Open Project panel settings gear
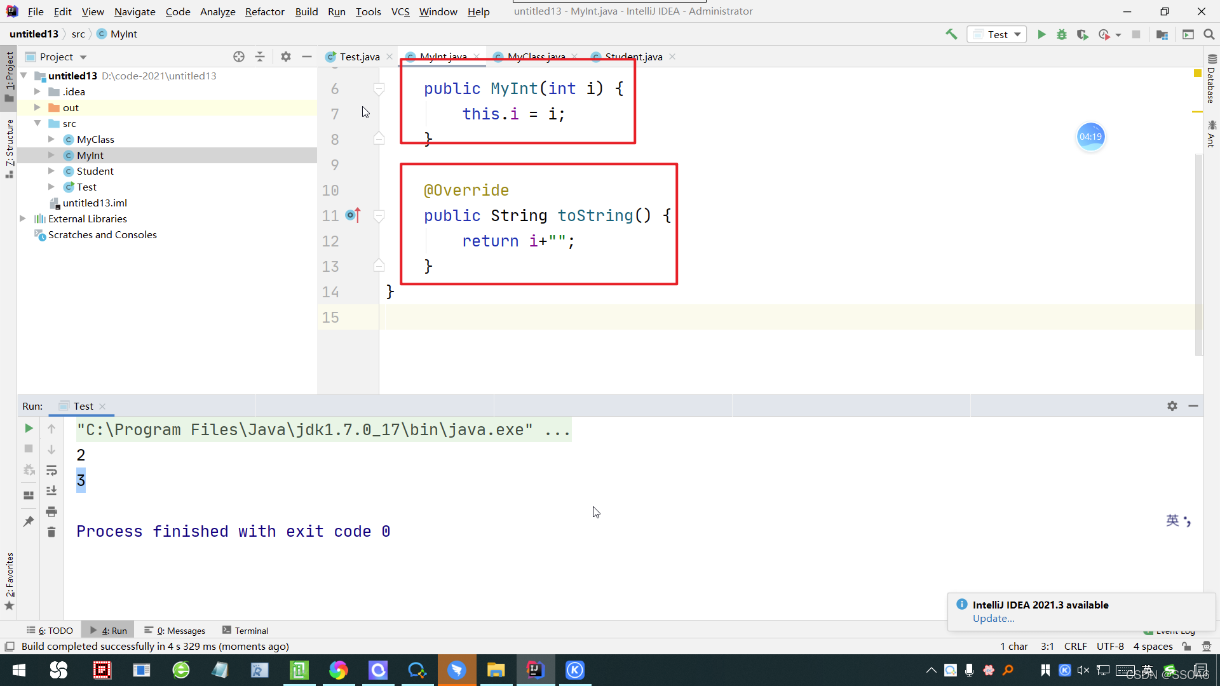Screen dimensions: 1220x686 click(x=286, y=57)
